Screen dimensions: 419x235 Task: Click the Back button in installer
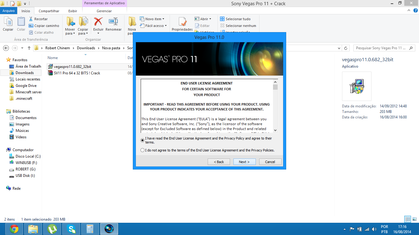click(x=219, y=162)
